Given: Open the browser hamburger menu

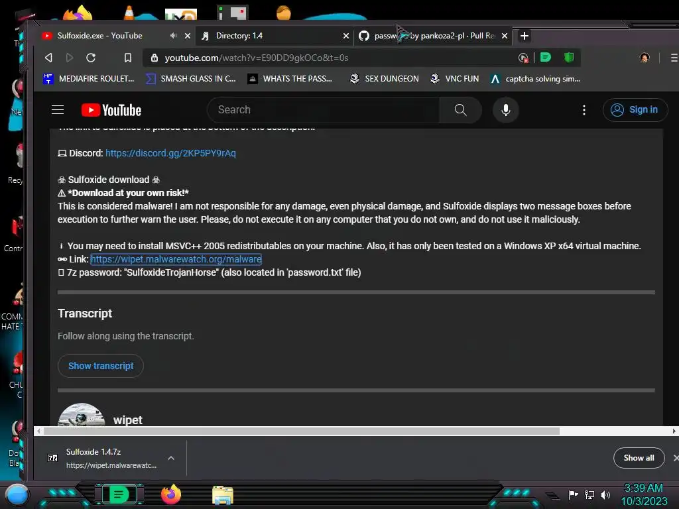Looking at the screenshot, I should pyautogui.click(x=674, y=58).
